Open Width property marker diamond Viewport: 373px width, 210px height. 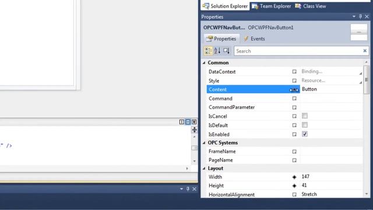[x=294, y=177]
